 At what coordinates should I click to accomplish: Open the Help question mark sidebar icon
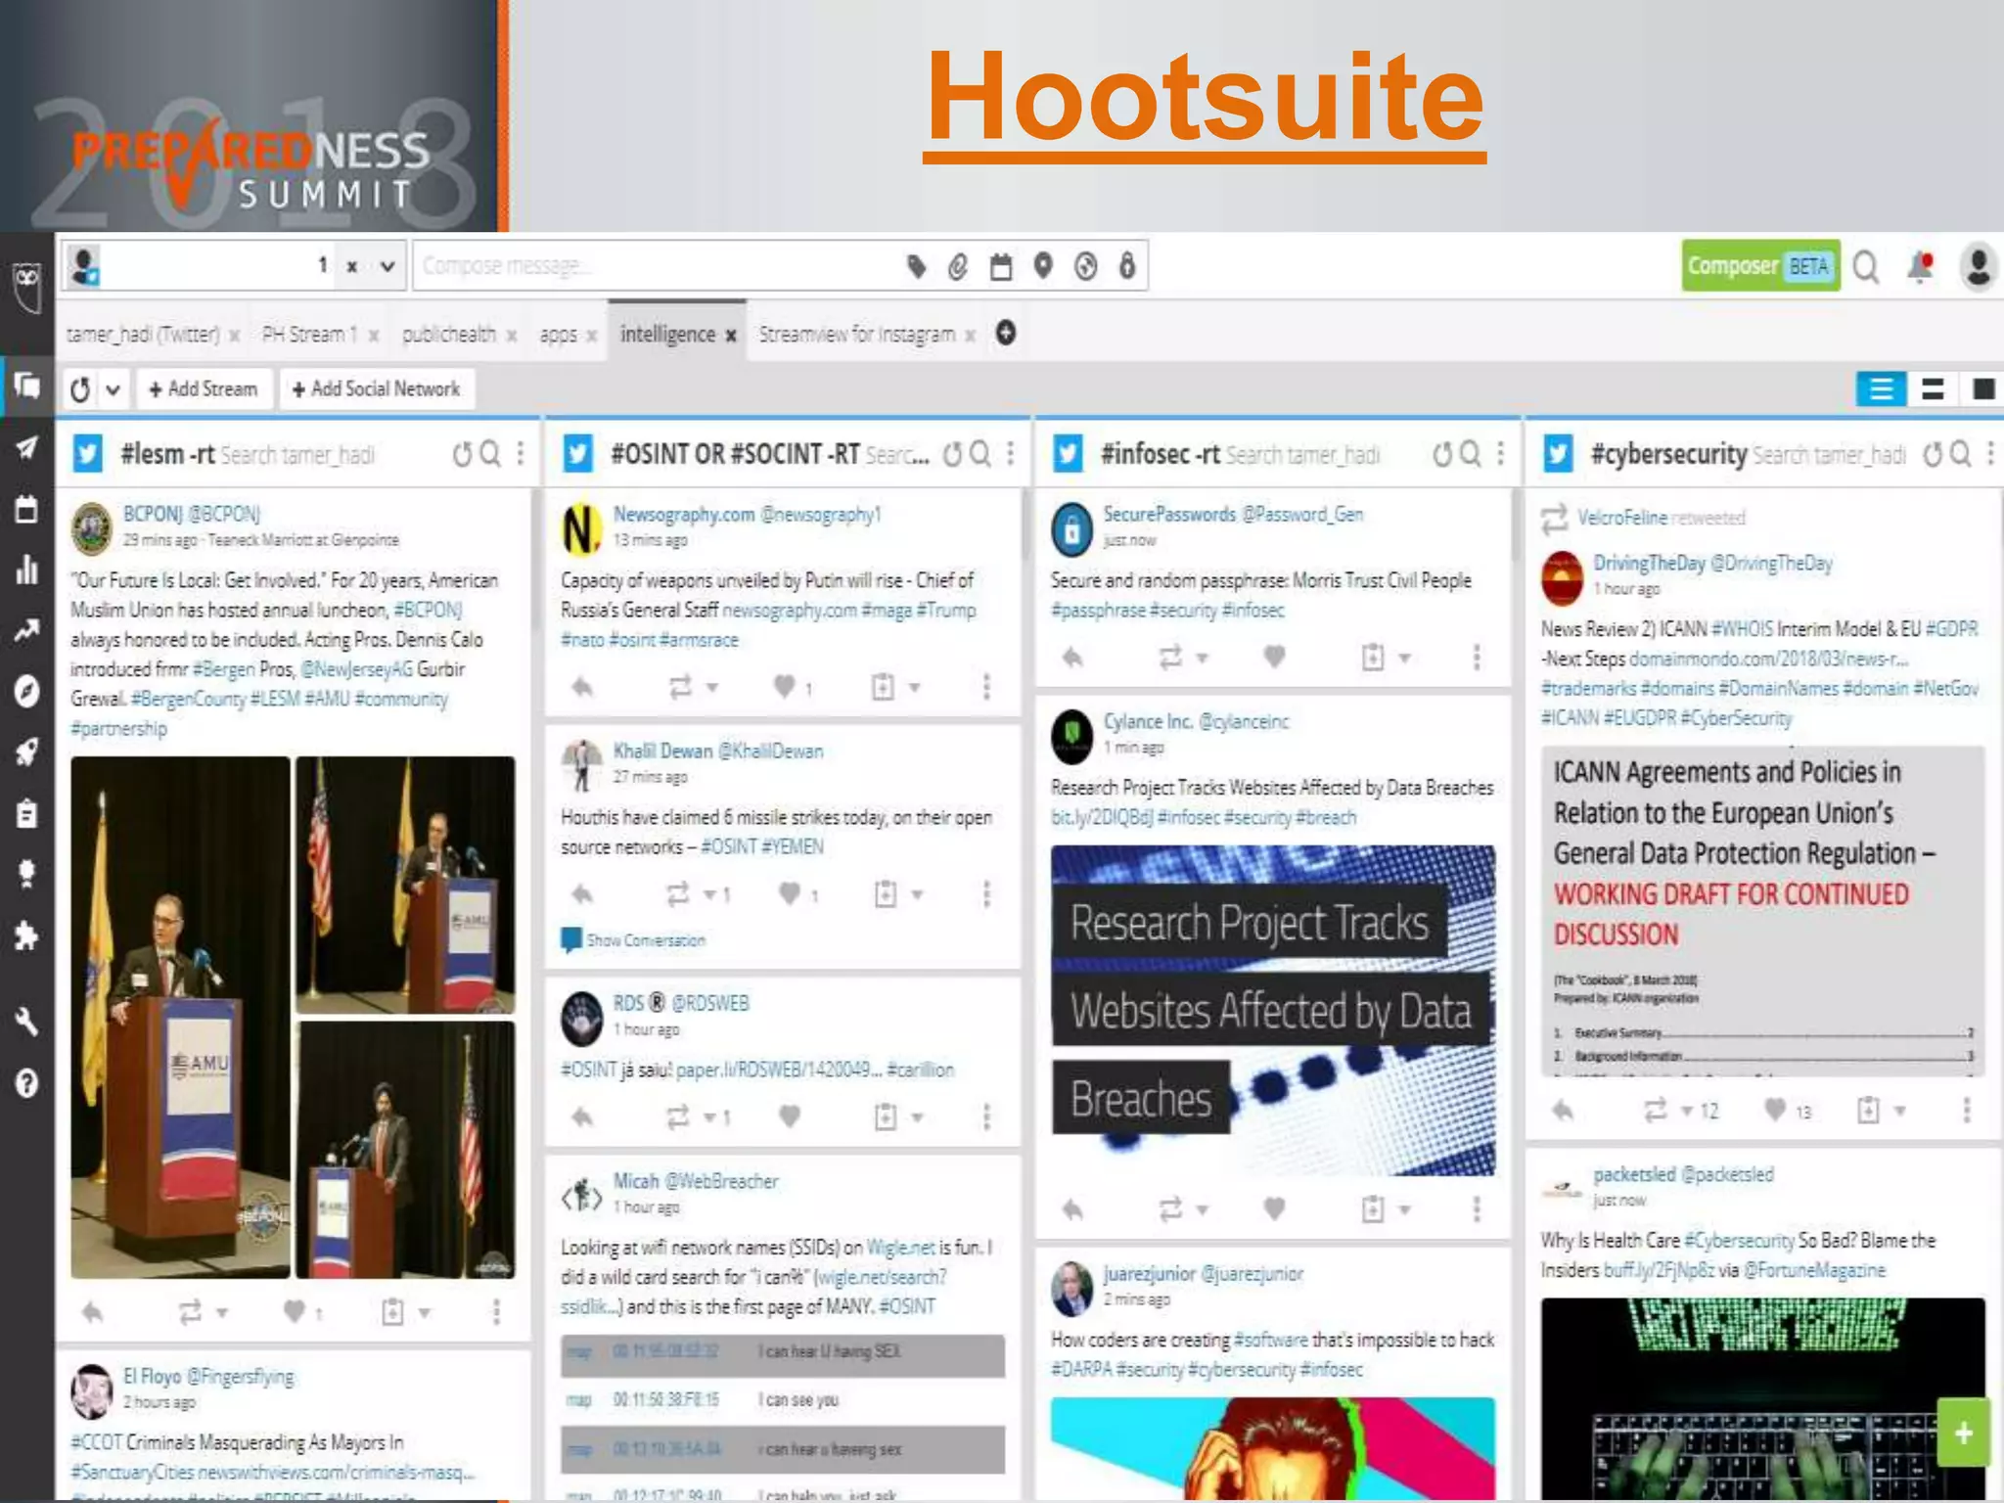coord(26,1083)
